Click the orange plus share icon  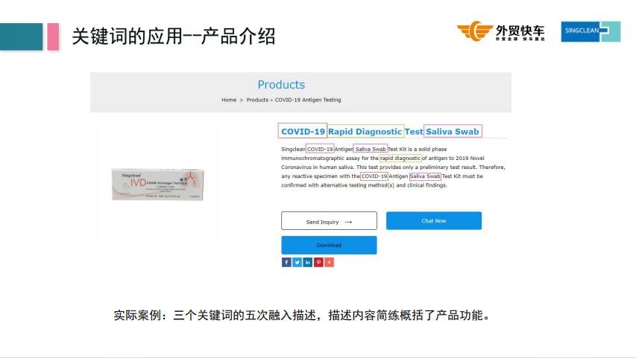330,263
